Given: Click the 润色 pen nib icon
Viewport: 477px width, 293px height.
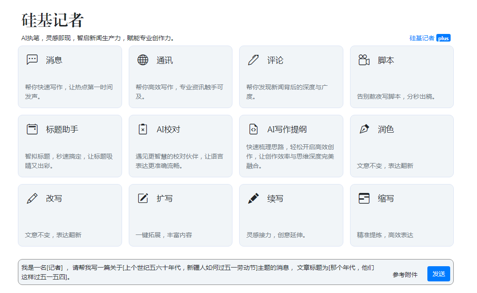Looking at the screenshot, I should click(x=364, y=129).
